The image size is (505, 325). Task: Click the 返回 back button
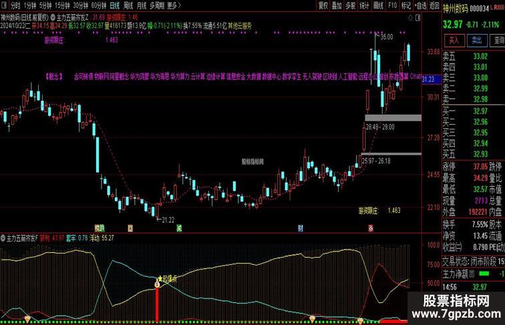[434, 5]
